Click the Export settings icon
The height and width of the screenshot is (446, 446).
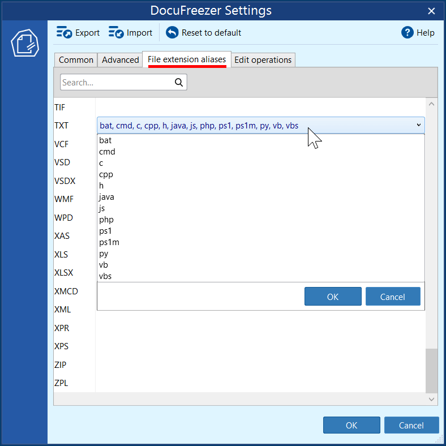point(64,32)
